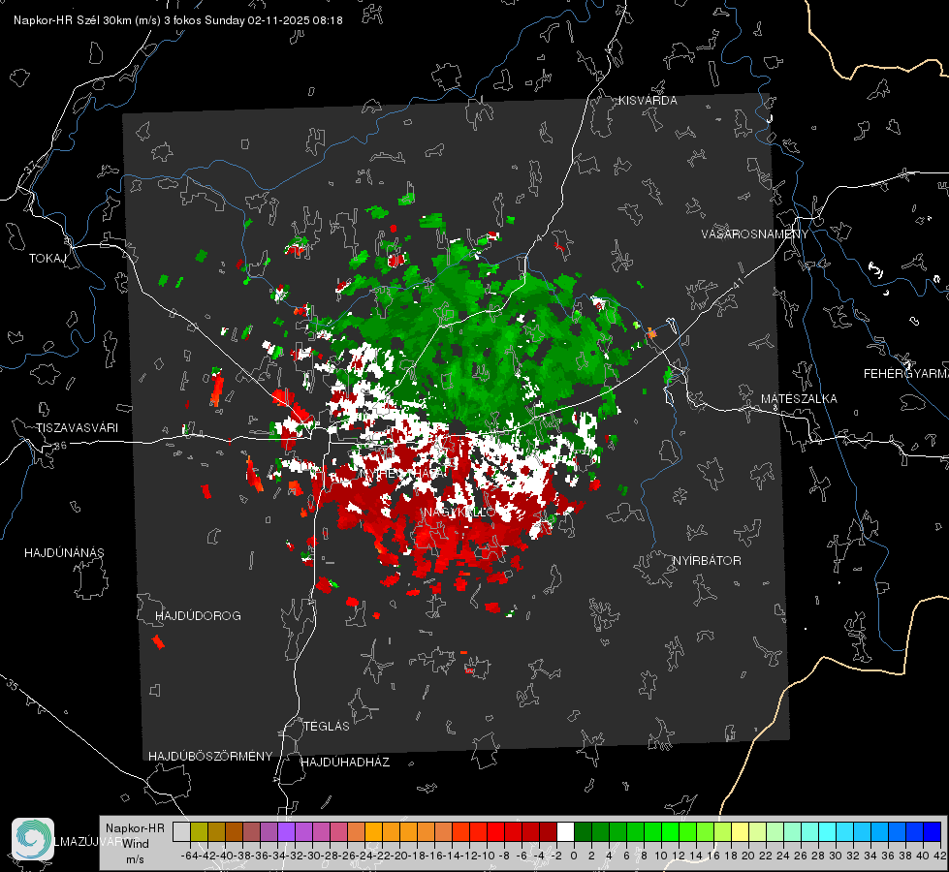Click the TOKAJ map label
Image resolution: width=949 pixels, height=872 pixels.
pos(47,259)
